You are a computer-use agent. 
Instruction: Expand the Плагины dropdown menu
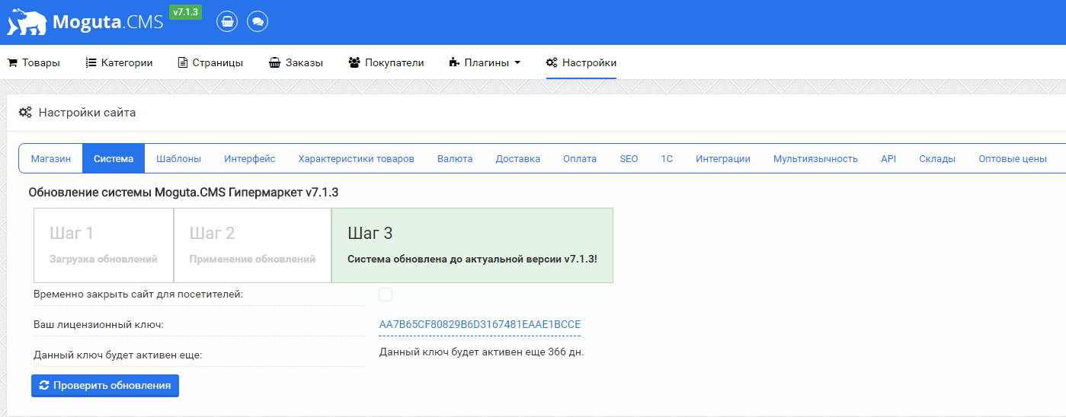point(485,62)
